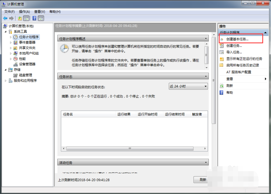The width and height of the screenshot is (271, 194).
Task: Click 导入任务 in the Actions pane
Action: point(234,52)
